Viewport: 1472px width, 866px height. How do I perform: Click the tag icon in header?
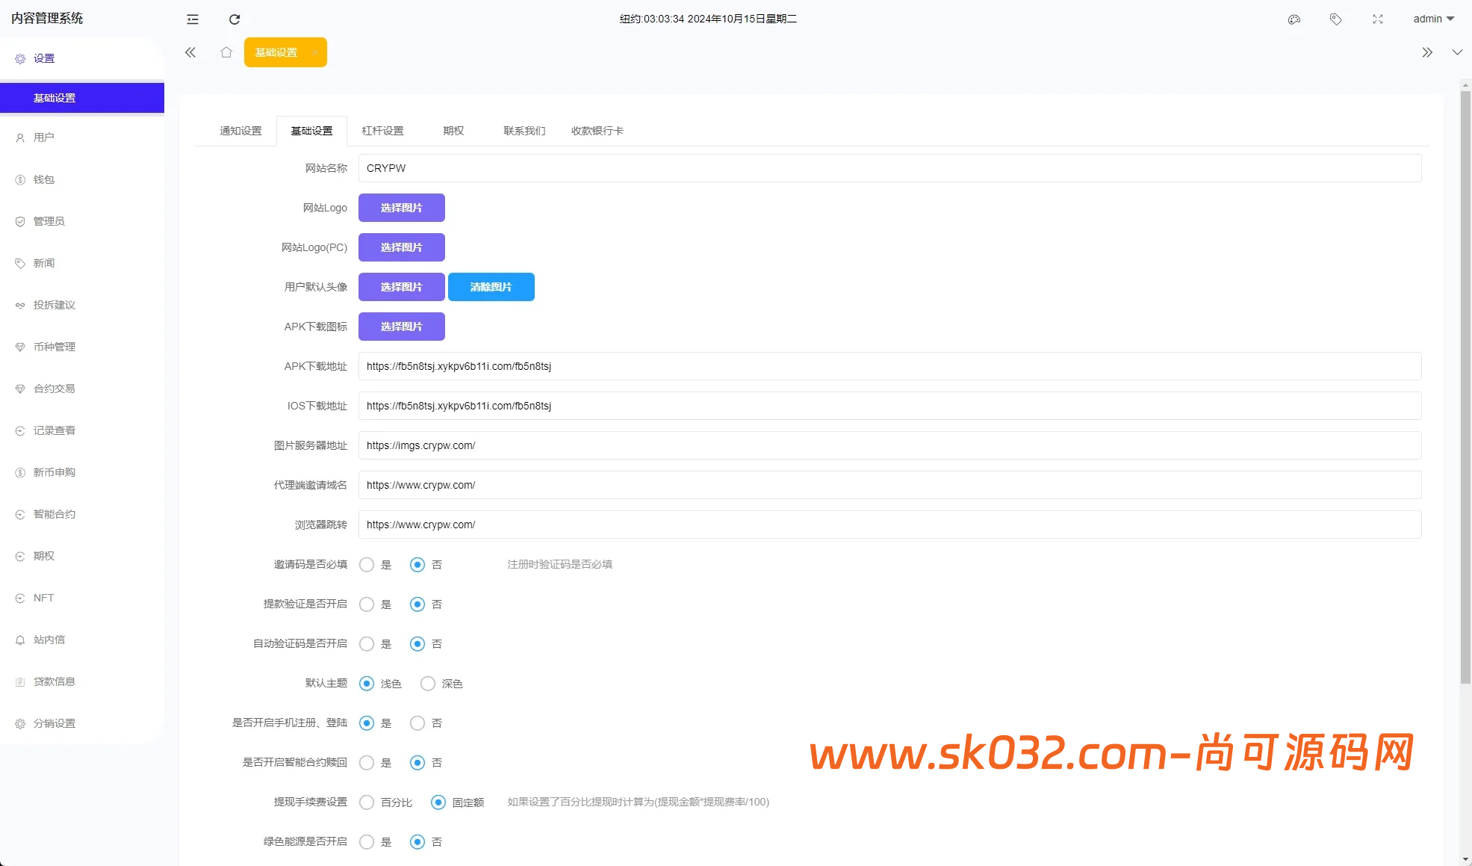[x=1336, y=19]
